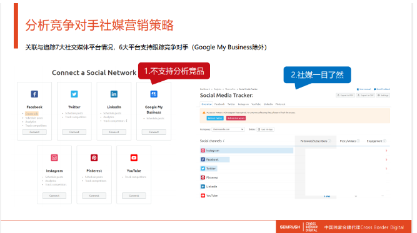Click the Twitter bird icon in its card
417x233 pixels.
click(74, 94)
